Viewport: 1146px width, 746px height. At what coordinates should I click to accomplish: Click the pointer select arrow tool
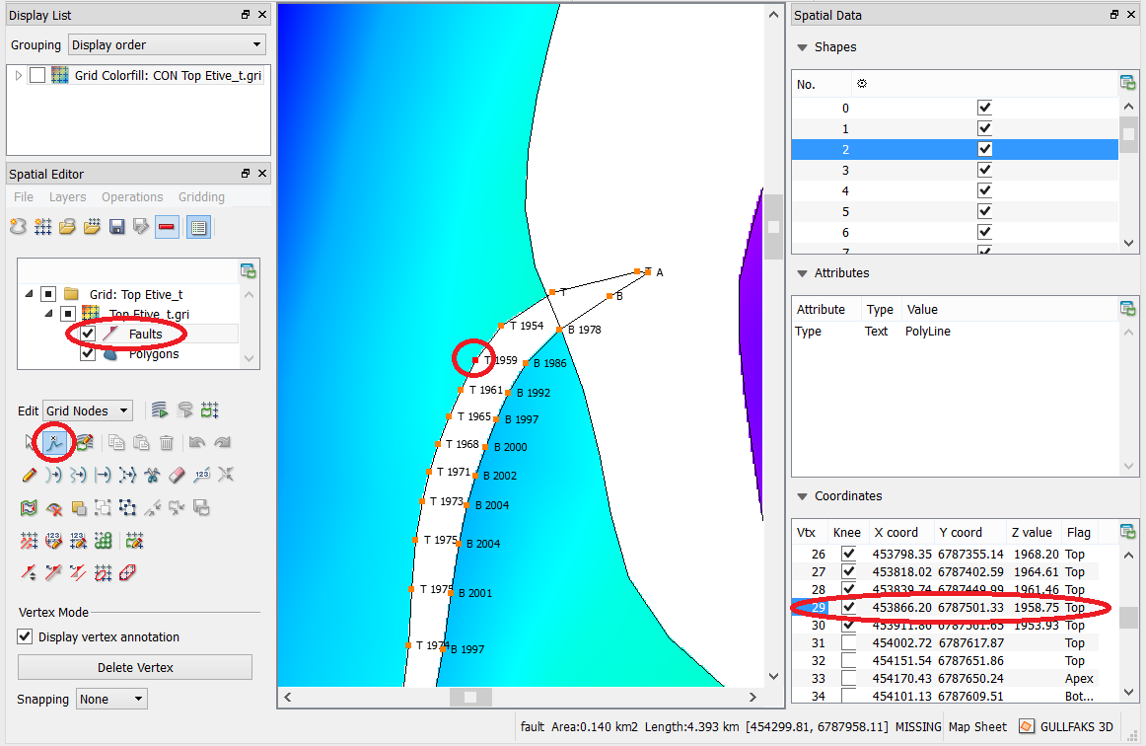(x=30, y=443)
